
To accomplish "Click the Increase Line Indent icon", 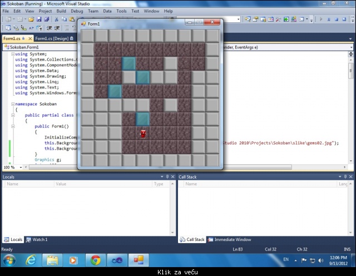I will coord(57,28).
